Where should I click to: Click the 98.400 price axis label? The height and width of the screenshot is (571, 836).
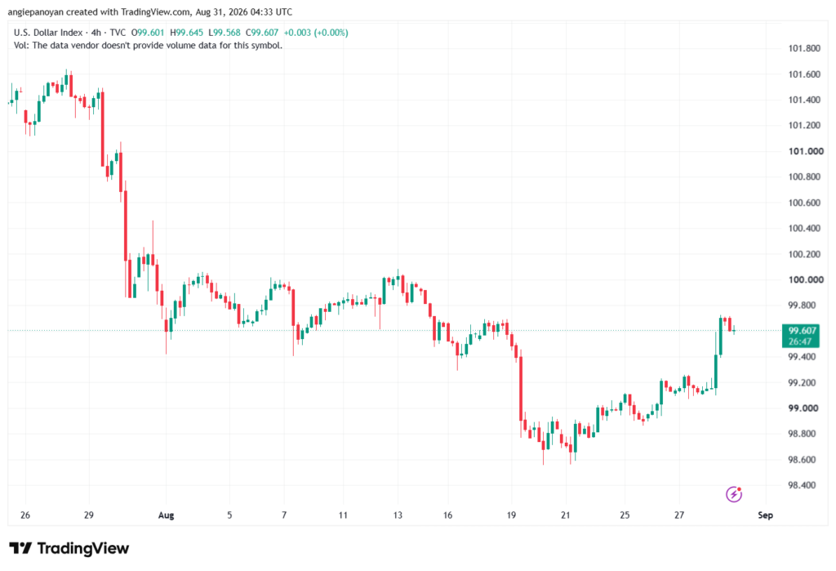click(803, 485)
